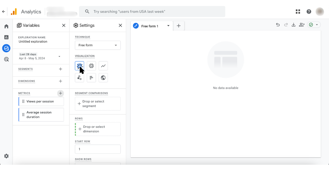Select the Free form 1 tab

click(150, 26)
